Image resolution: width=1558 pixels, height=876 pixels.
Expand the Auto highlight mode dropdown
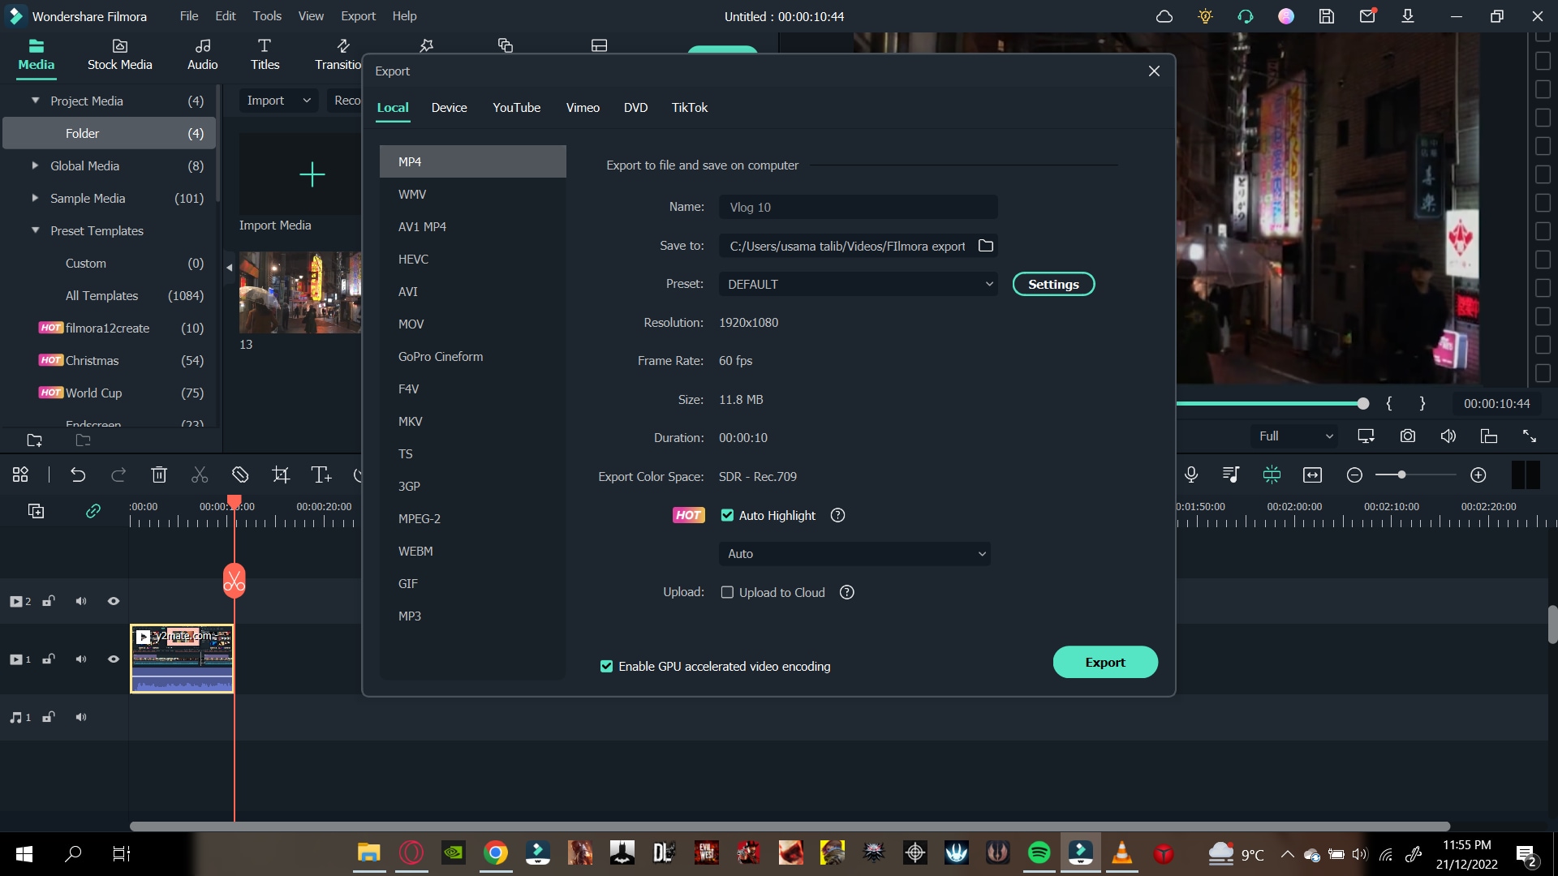point(855,553)
